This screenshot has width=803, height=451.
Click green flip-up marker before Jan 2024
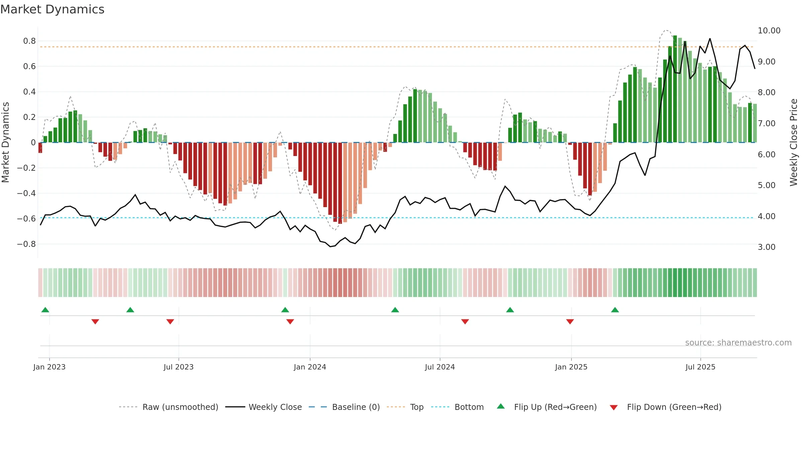pos(285,310)
